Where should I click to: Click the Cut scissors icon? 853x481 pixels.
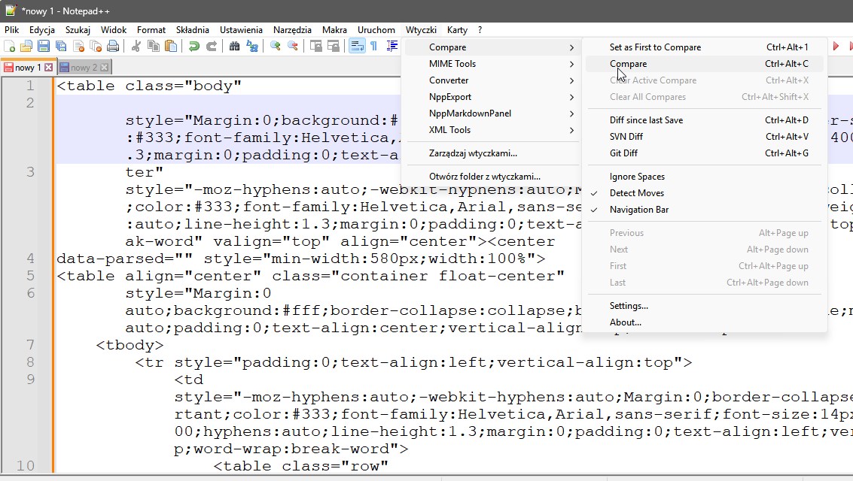tap(136, 47)
